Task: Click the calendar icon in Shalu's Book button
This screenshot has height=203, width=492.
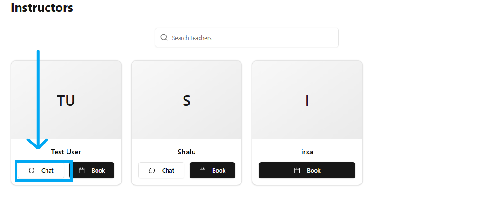Action: [x=203, y=171]
